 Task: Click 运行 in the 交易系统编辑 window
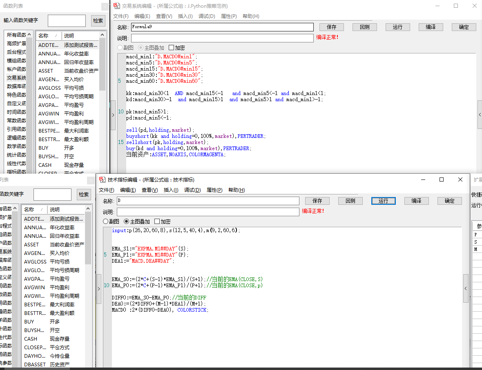398,27
